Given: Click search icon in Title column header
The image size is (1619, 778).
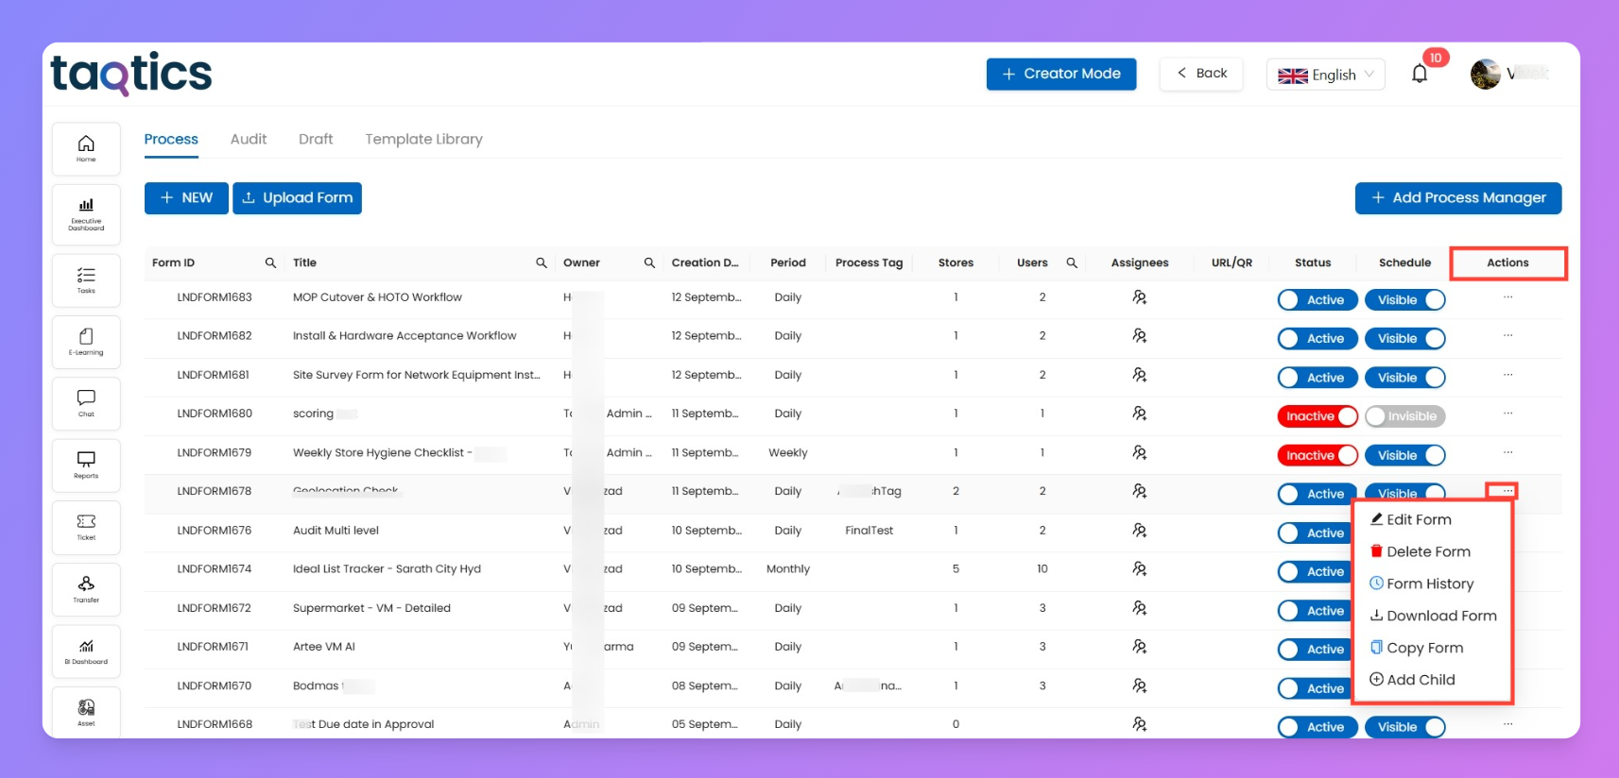Looking at the screenshot, I should (542, 263).
